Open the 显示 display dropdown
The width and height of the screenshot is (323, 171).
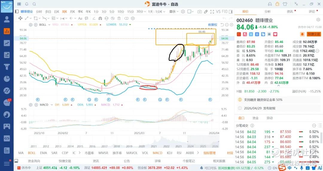(174, 12)
